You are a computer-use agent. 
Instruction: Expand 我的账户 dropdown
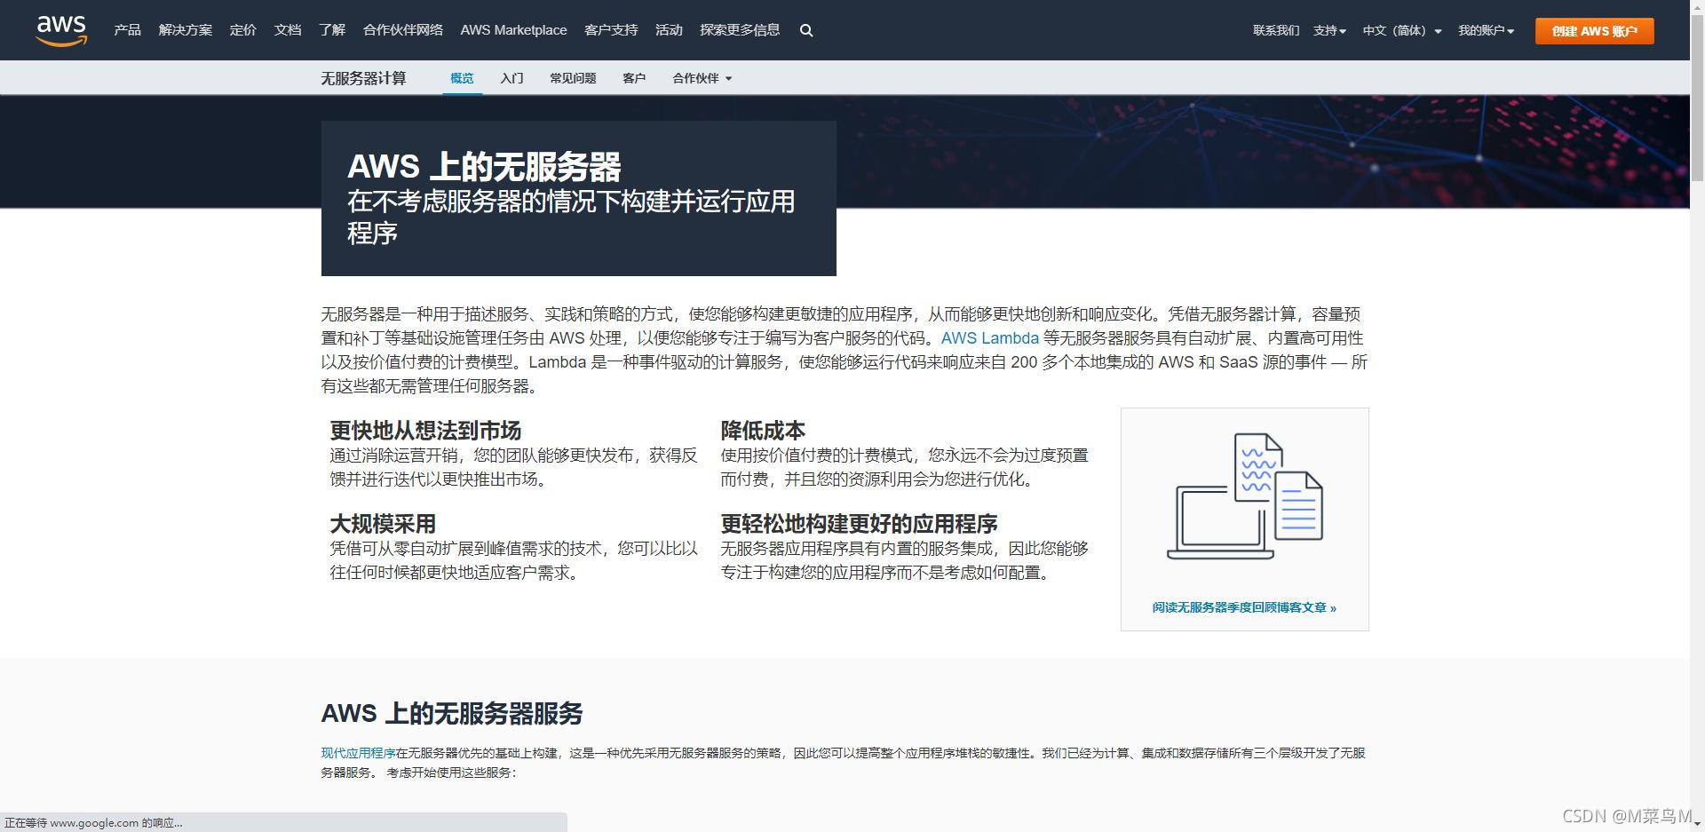coord(1486,30)
